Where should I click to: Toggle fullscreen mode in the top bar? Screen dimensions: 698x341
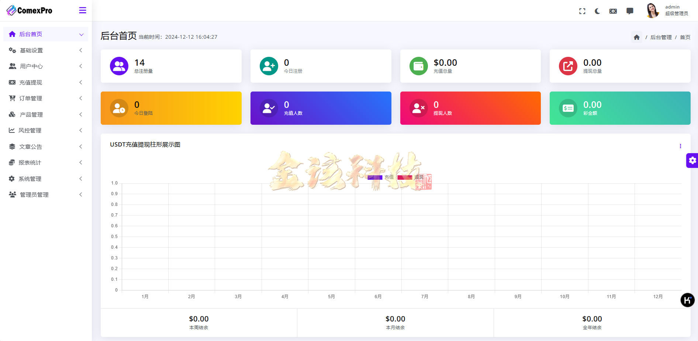click(x=582, y=11)
